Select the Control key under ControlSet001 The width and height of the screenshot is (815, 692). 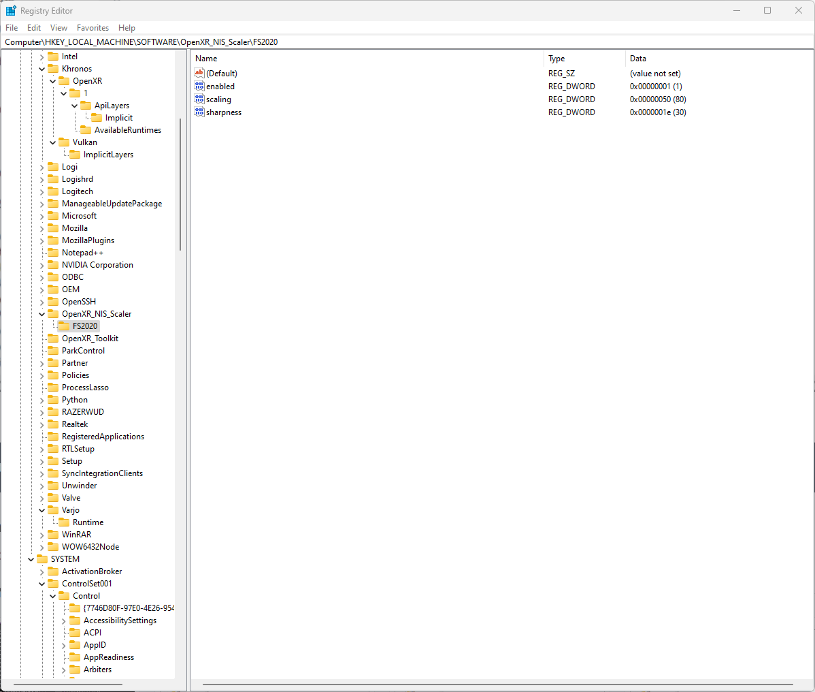pyautogui.click(x=86, y=596)
